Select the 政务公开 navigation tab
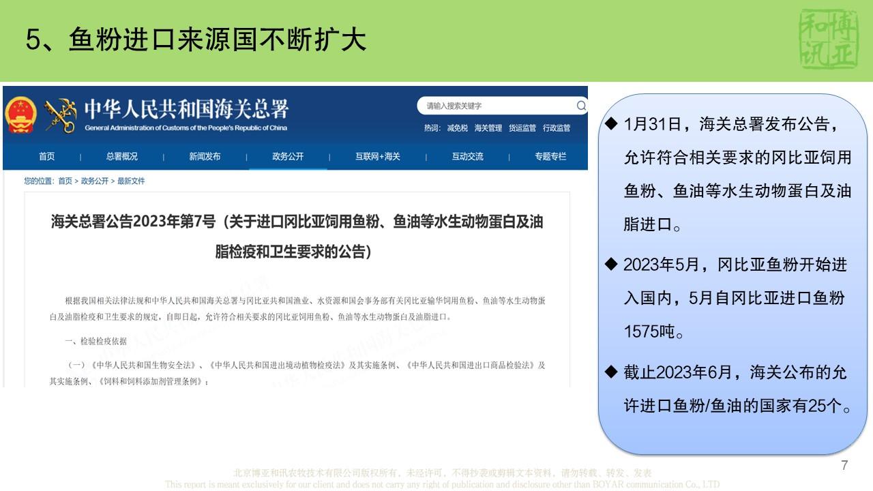This screenshot has width=873, height=491. (288, 157)
